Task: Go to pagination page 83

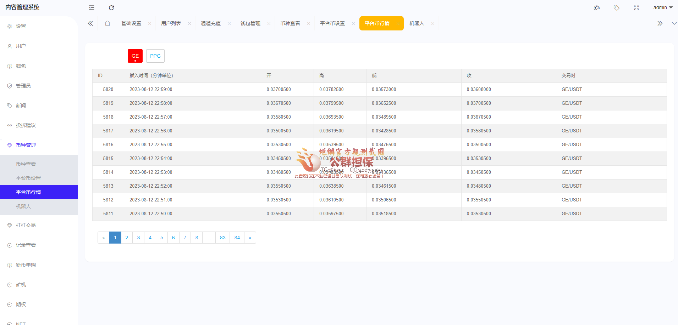Action: [x=223, y=238]
